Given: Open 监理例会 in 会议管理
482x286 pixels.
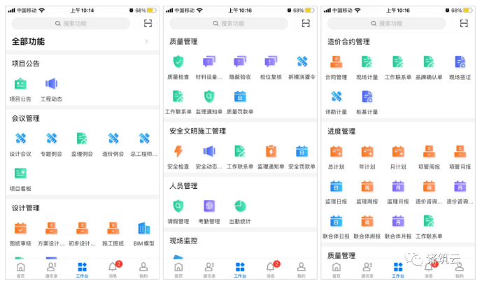Looking at the screenshot, I should (82, 138).
